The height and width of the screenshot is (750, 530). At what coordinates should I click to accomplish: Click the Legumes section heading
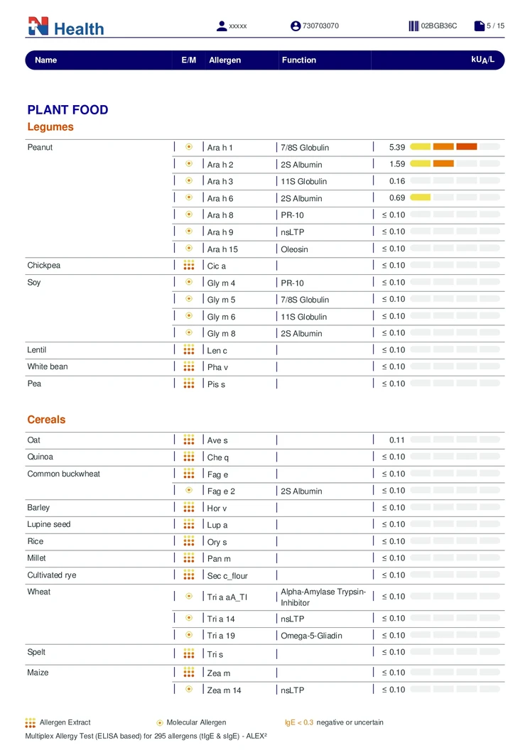[x=50, y=127]
